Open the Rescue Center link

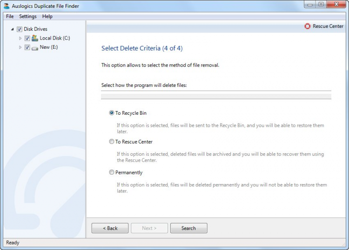328,26
